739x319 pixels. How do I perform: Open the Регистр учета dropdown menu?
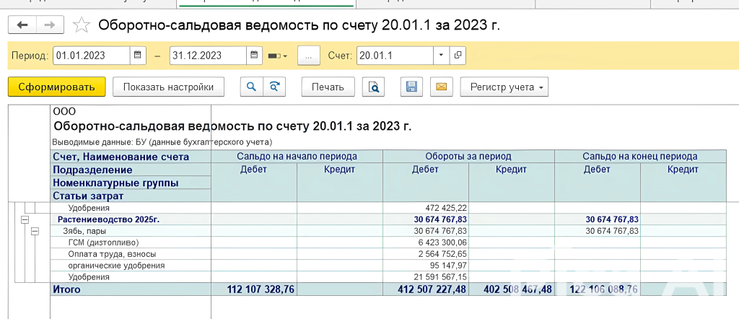(x=504, y=87)
